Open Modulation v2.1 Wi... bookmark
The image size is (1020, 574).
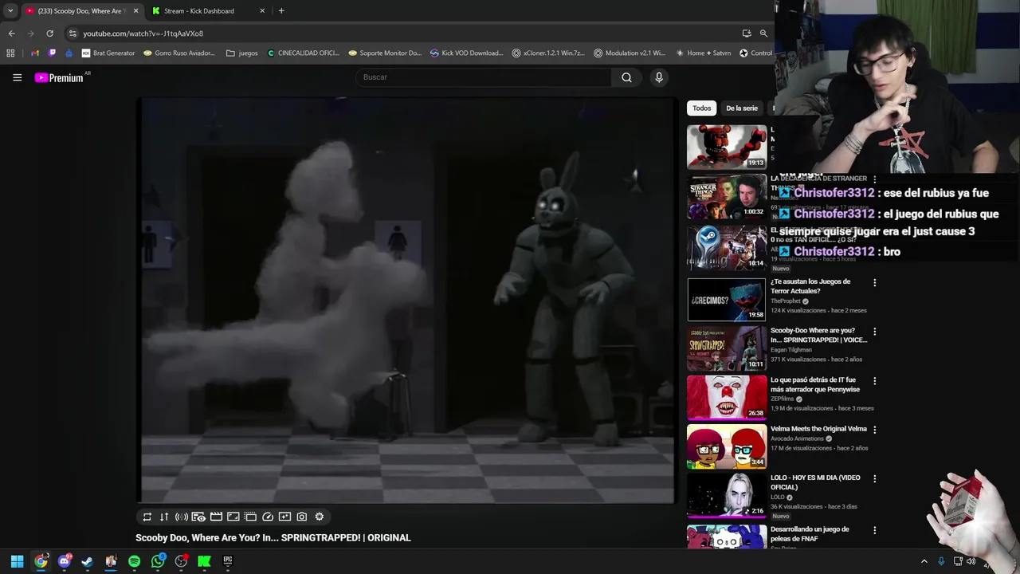coord(630,53)
